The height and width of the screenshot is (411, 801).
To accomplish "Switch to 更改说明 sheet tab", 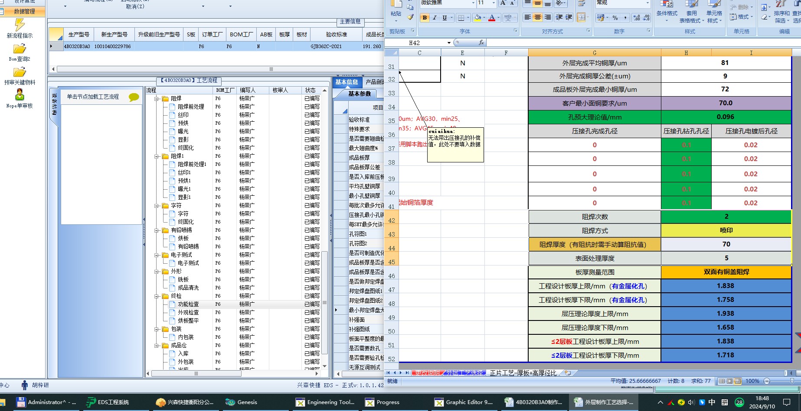I will click(427, 373).
